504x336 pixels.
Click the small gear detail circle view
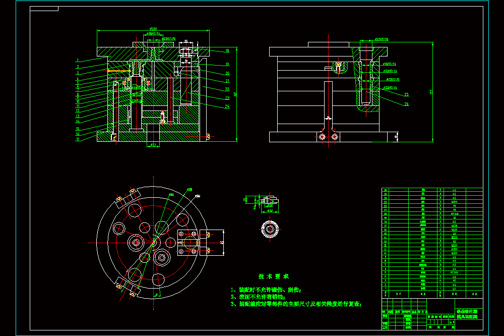(270, 229)
